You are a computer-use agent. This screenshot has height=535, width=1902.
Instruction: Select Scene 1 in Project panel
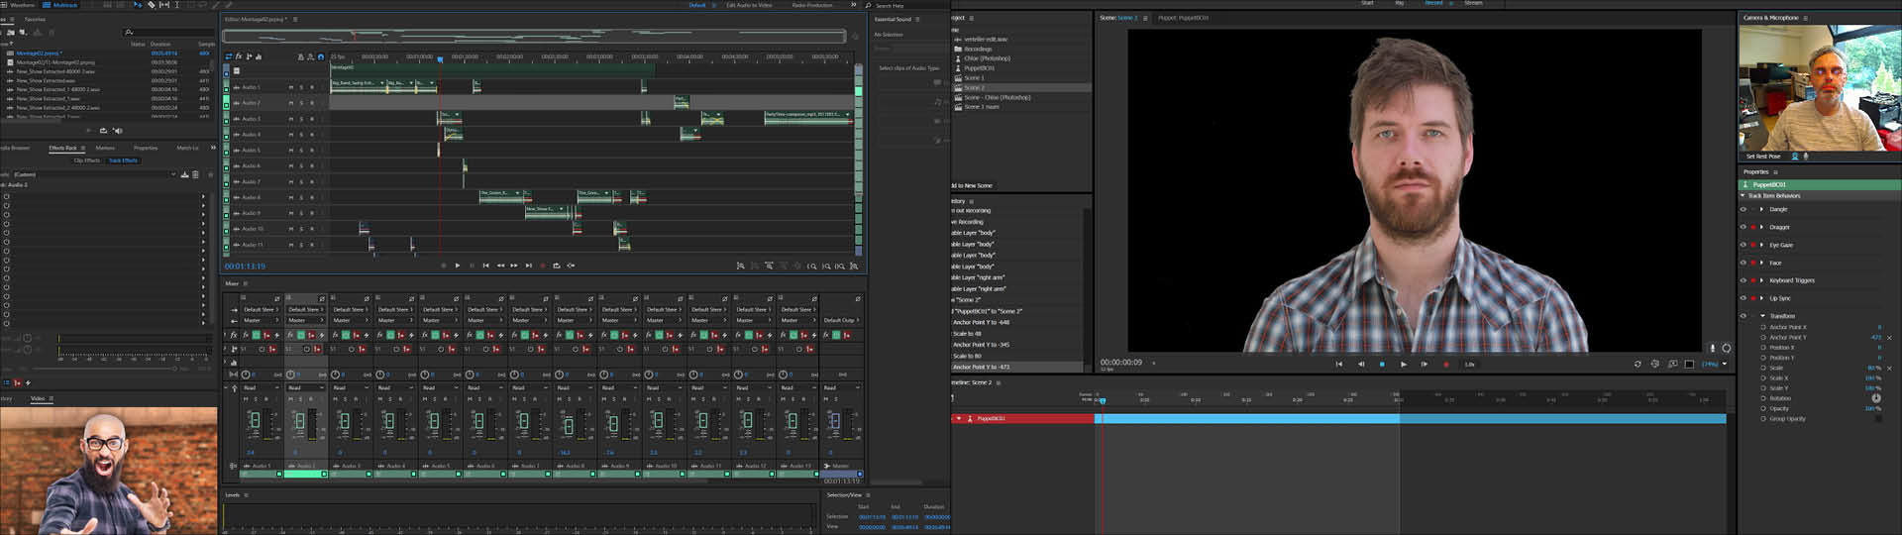pos(974,77)
